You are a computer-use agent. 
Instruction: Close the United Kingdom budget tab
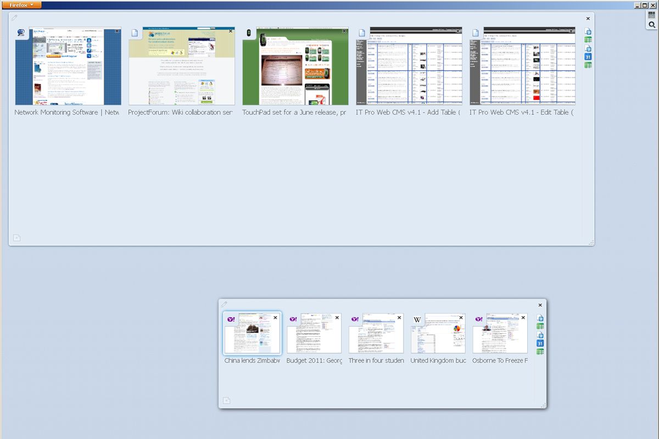[461, 318]
